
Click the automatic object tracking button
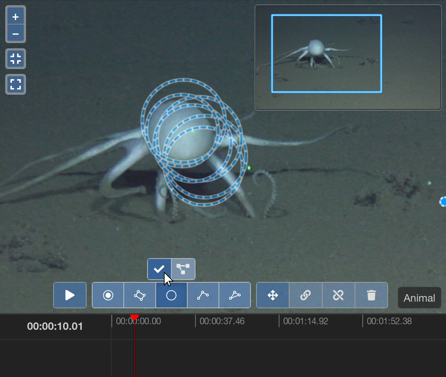(183, 269)
